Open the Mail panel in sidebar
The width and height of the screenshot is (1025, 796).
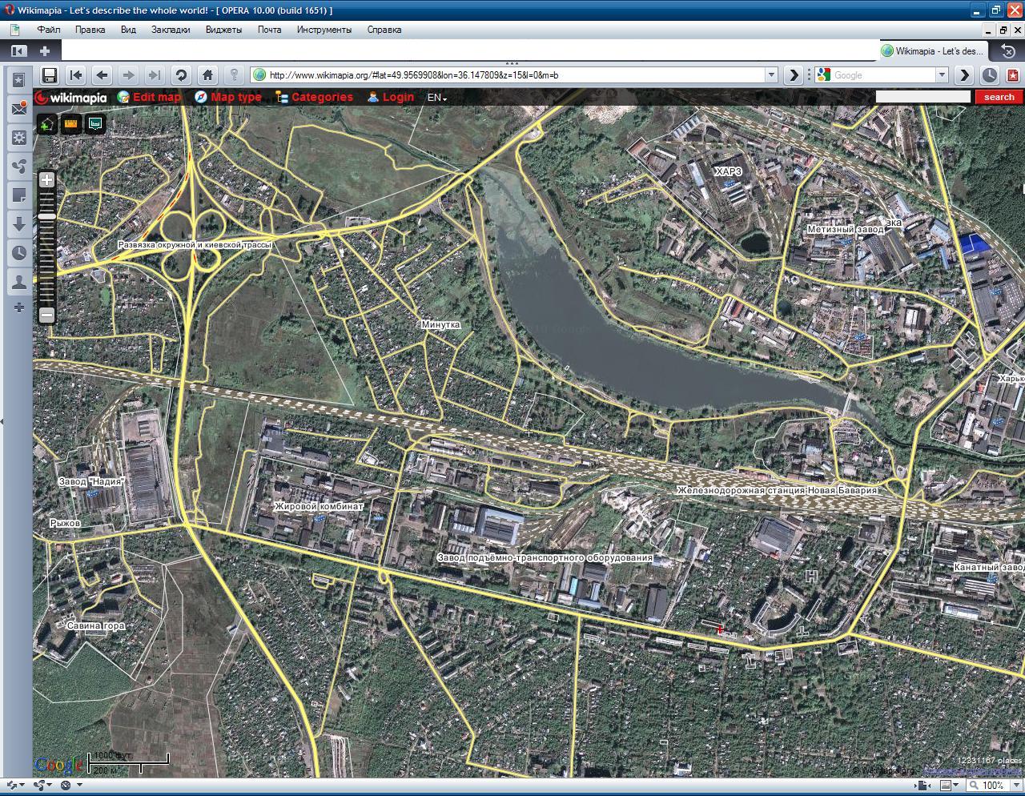pyautogui.click(x=19, y=109)
